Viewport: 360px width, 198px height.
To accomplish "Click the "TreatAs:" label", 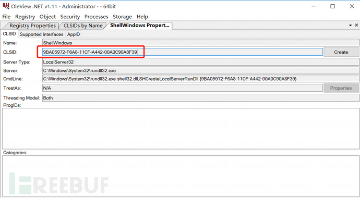I will 12,88.
